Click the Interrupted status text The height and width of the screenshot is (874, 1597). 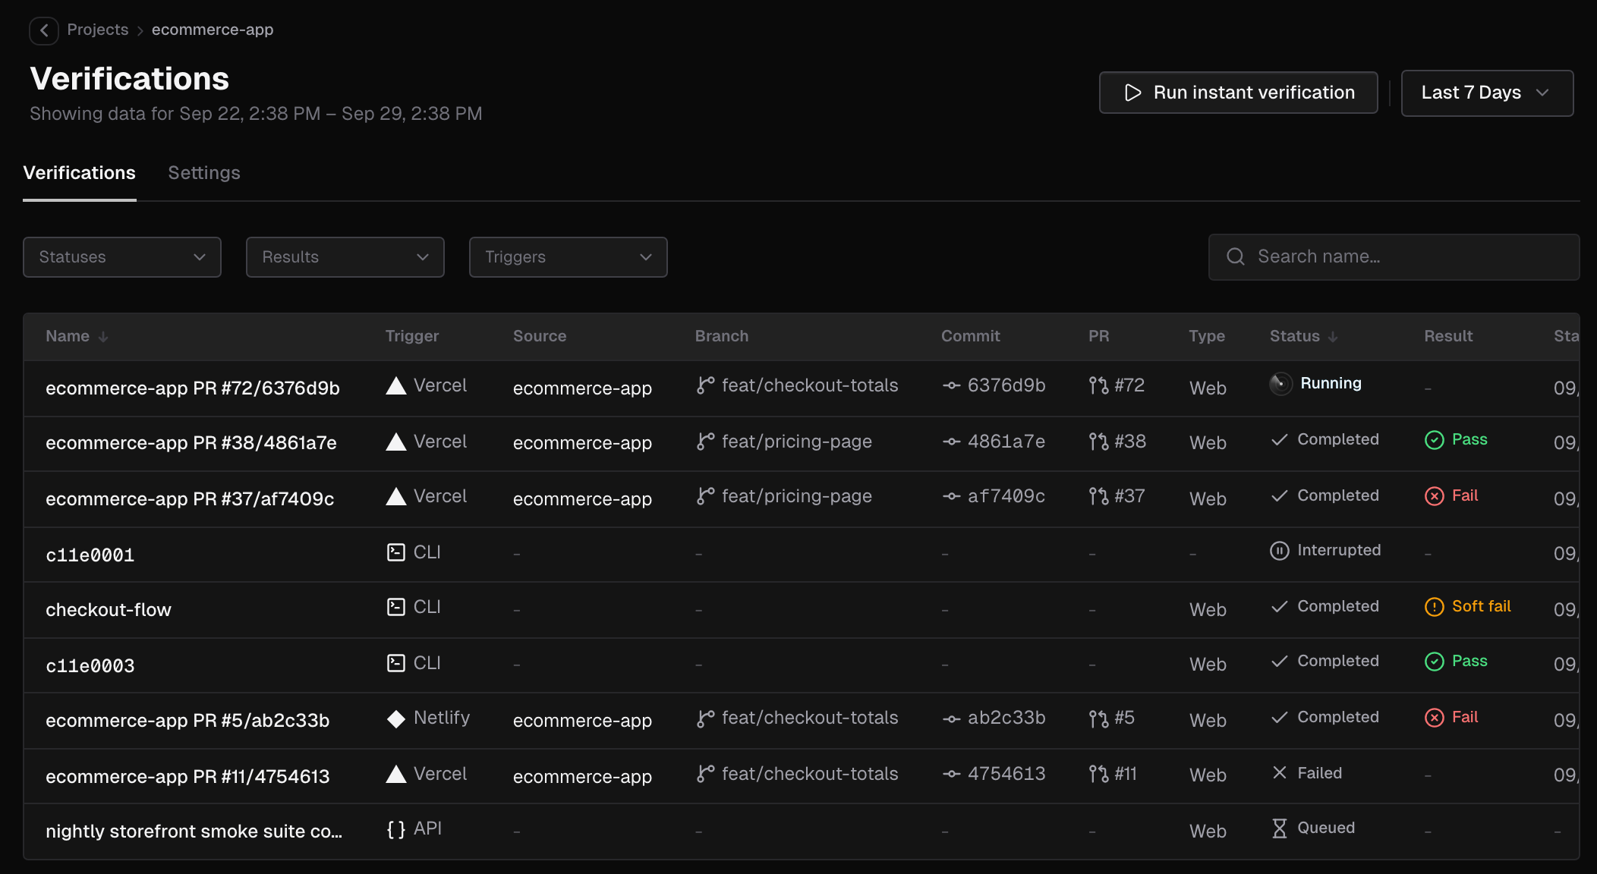(1339, 550)
